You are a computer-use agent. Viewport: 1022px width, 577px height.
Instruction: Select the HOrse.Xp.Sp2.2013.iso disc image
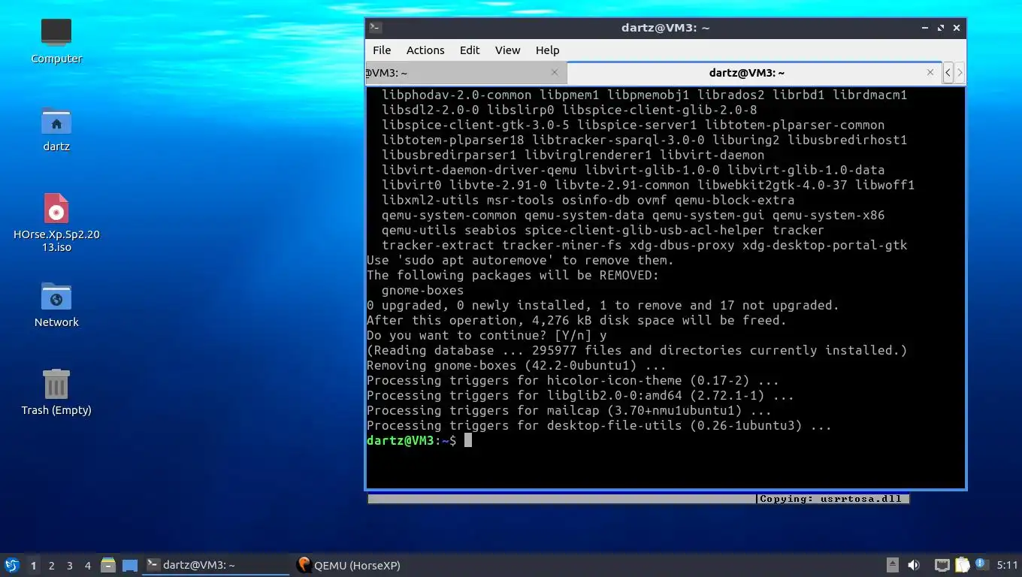coord(56,222)
